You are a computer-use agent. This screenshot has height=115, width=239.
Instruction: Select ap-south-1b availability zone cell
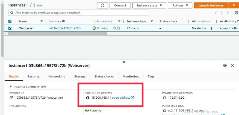(228, 28)
